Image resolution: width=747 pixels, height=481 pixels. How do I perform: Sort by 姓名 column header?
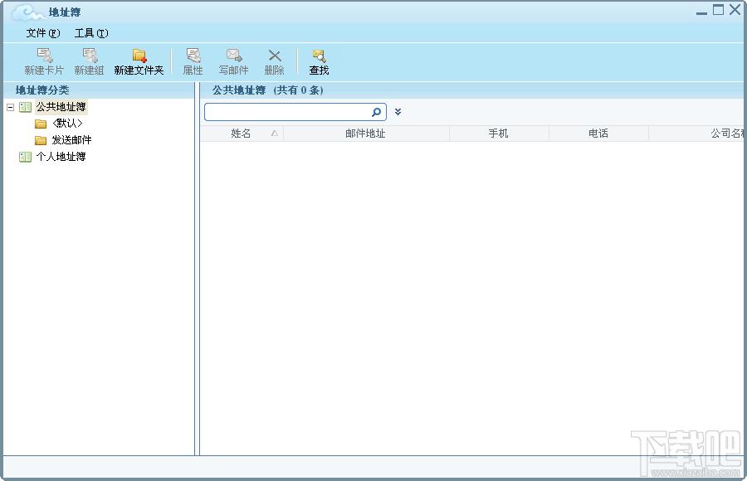point(241,134)
